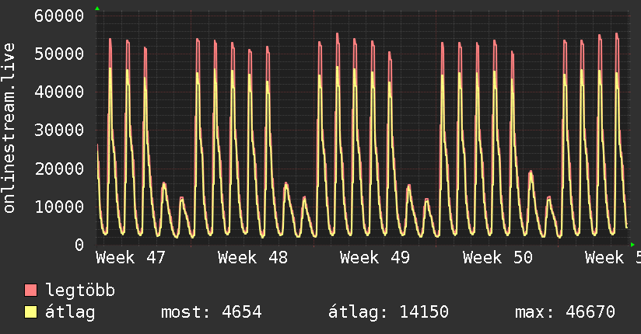Click the 'most: 4654' current value
This screenshot has height=334, width=641.
212,312
